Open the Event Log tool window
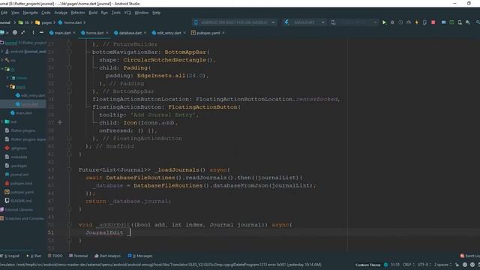This screenshot has height=270, width=480. click(x=470, y=256)
